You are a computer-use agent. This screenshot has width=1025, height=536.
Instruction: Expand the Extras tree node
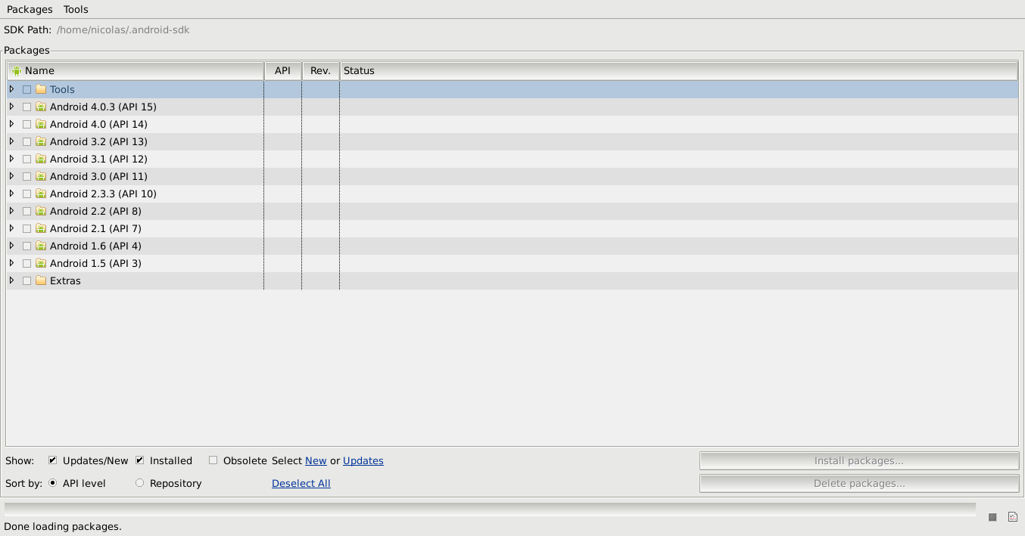(11, 280)
